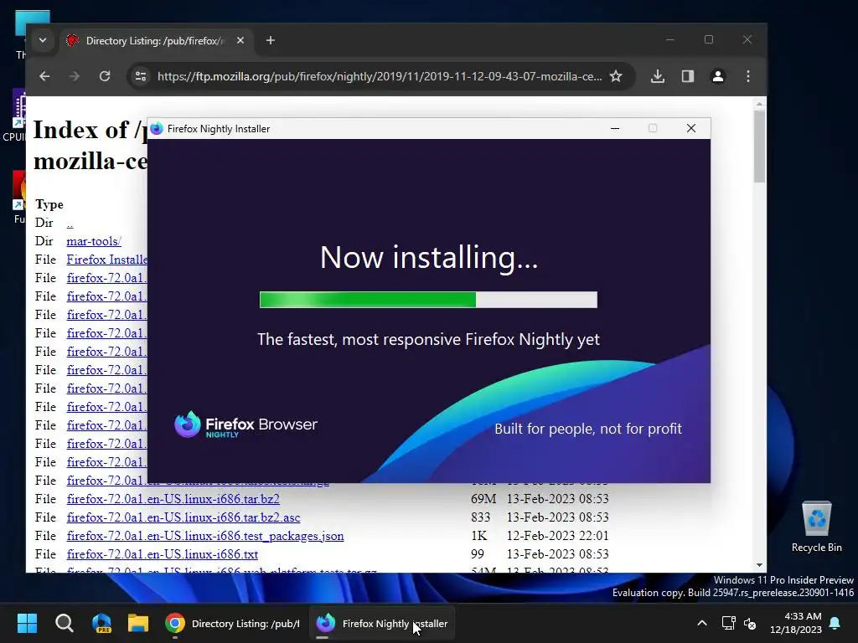The width and height of the screenshot is (858, 643).
Task: Open the Firefox Installer file link
Action: click(x=106, y=260)
